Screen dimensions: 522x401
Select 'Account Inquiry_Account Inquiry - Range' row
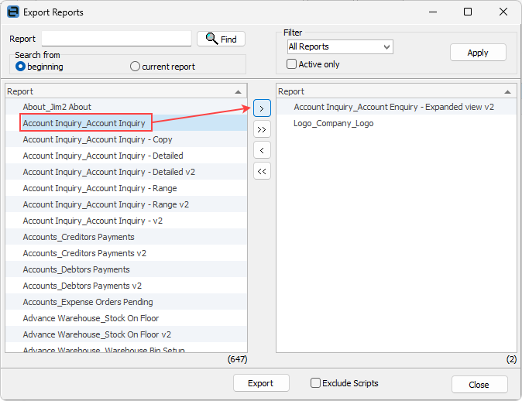click(126, 188)
